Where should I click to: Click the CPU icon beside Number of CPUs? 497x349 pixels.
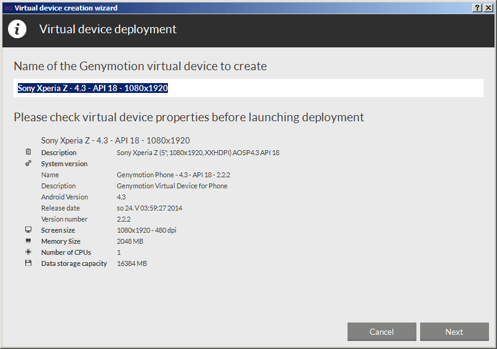pos(28,252)
